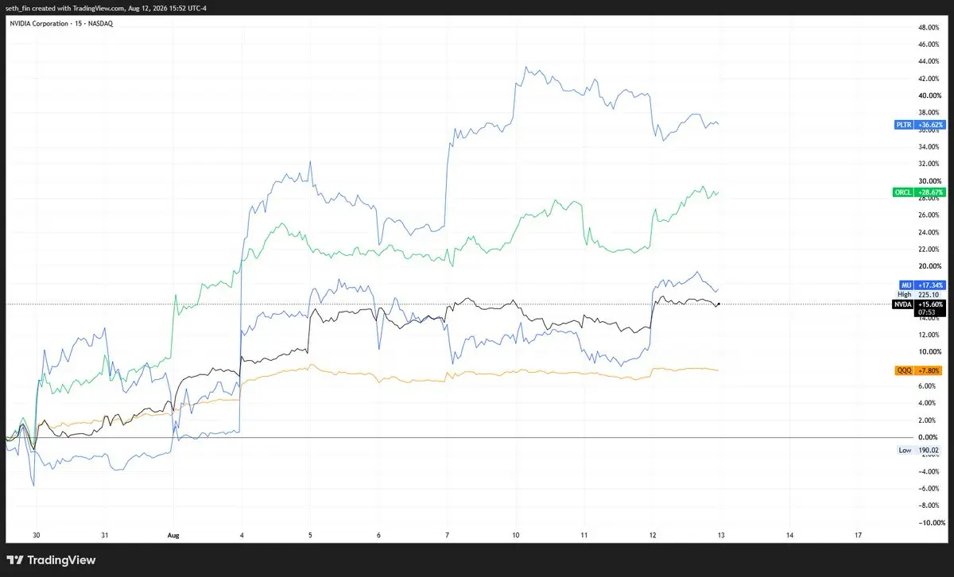954x577 pixels.
Task: Click the 44.00% axis value
Action: (929, 61)
